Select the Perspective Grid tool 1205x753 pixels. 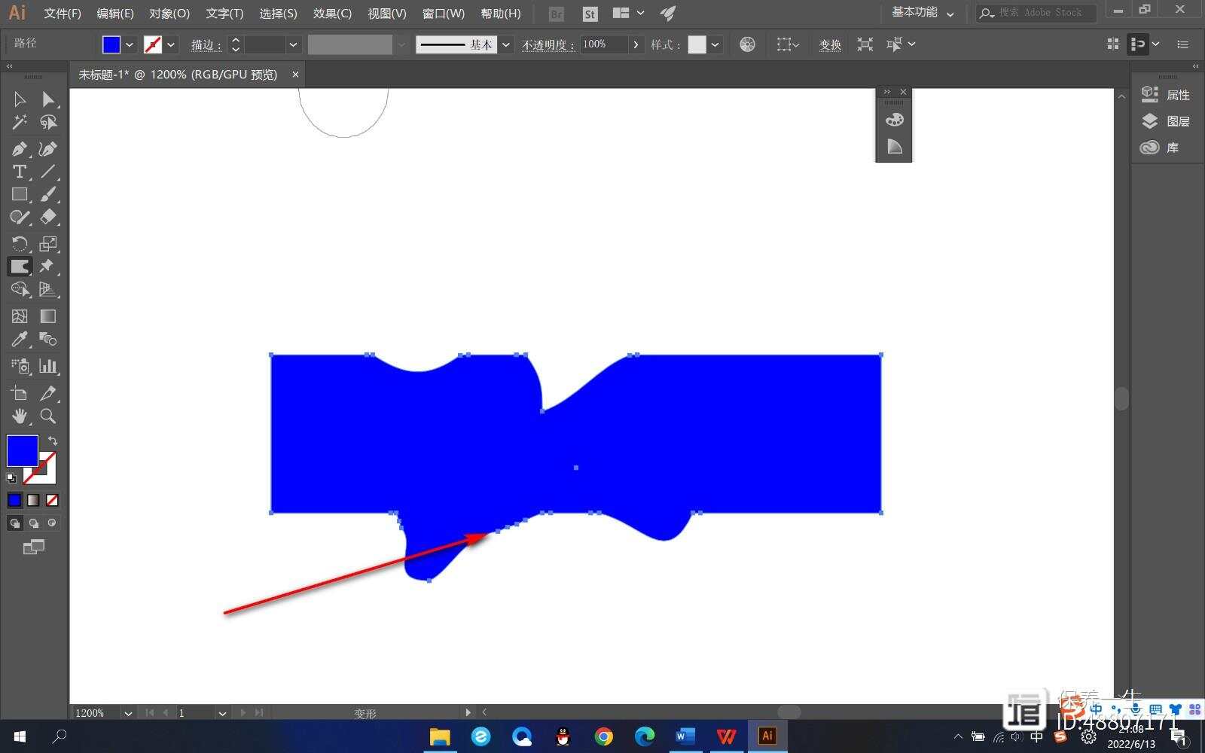click(48, 290)
